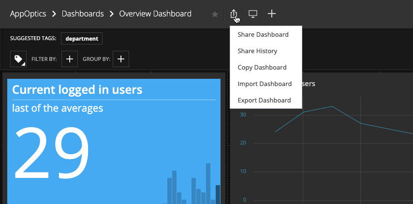Click the big number 29 value

[x=52, y=153]
